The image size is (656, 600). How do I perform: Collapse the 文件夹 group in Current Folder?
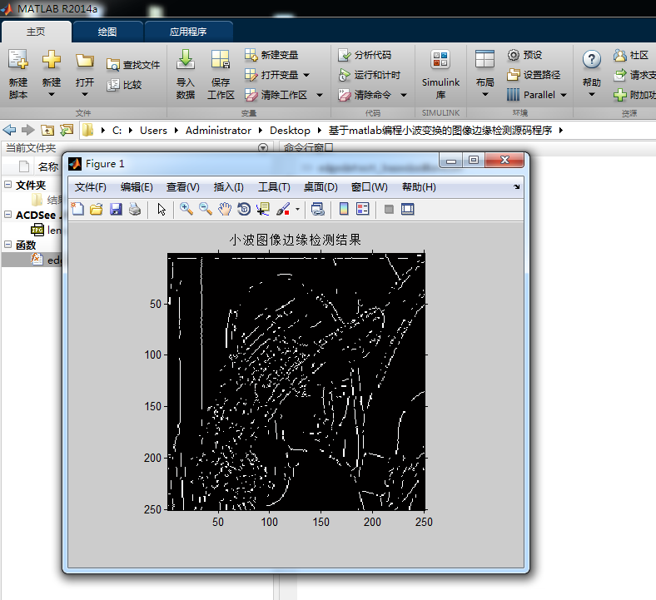(8, 185)
